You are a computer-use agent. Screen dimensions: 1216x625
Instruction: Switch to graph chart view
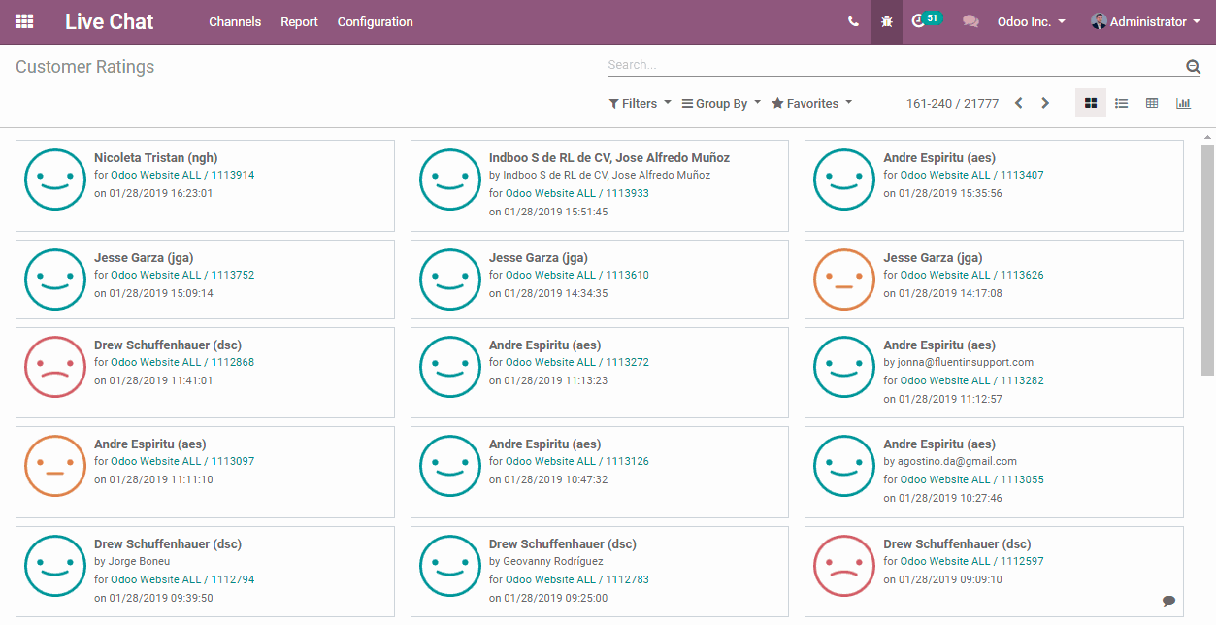(1183, 103)
